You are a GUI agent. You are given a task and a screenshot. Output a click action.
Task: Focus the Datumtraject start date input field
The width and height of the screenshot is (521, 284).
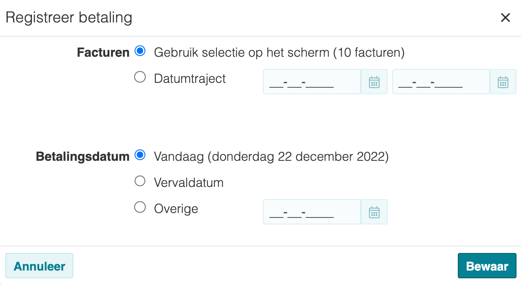(x=312, y=82)
